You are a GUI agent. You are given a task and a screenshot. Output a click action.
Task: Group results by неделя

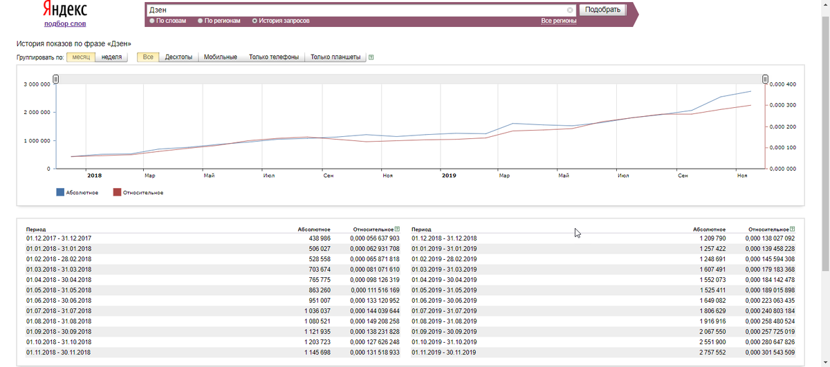[112, 57]
